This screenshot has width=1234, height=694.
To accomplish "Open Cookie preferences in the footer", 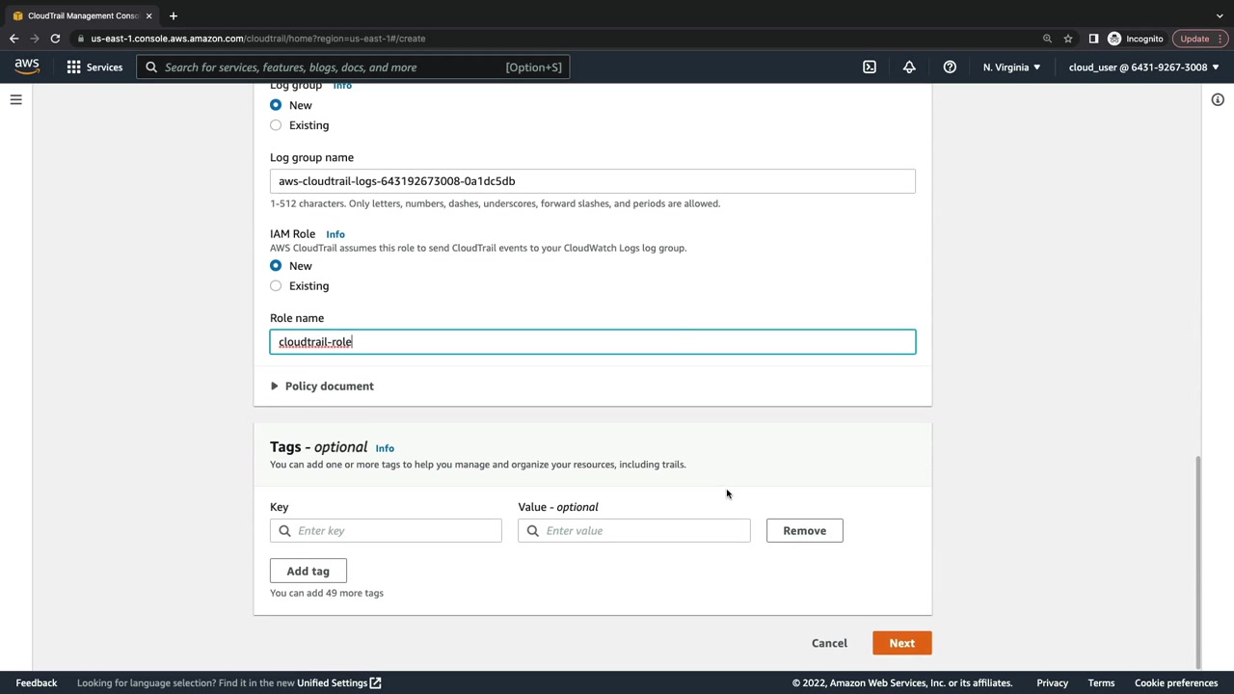I will (x=1176, y=683).
